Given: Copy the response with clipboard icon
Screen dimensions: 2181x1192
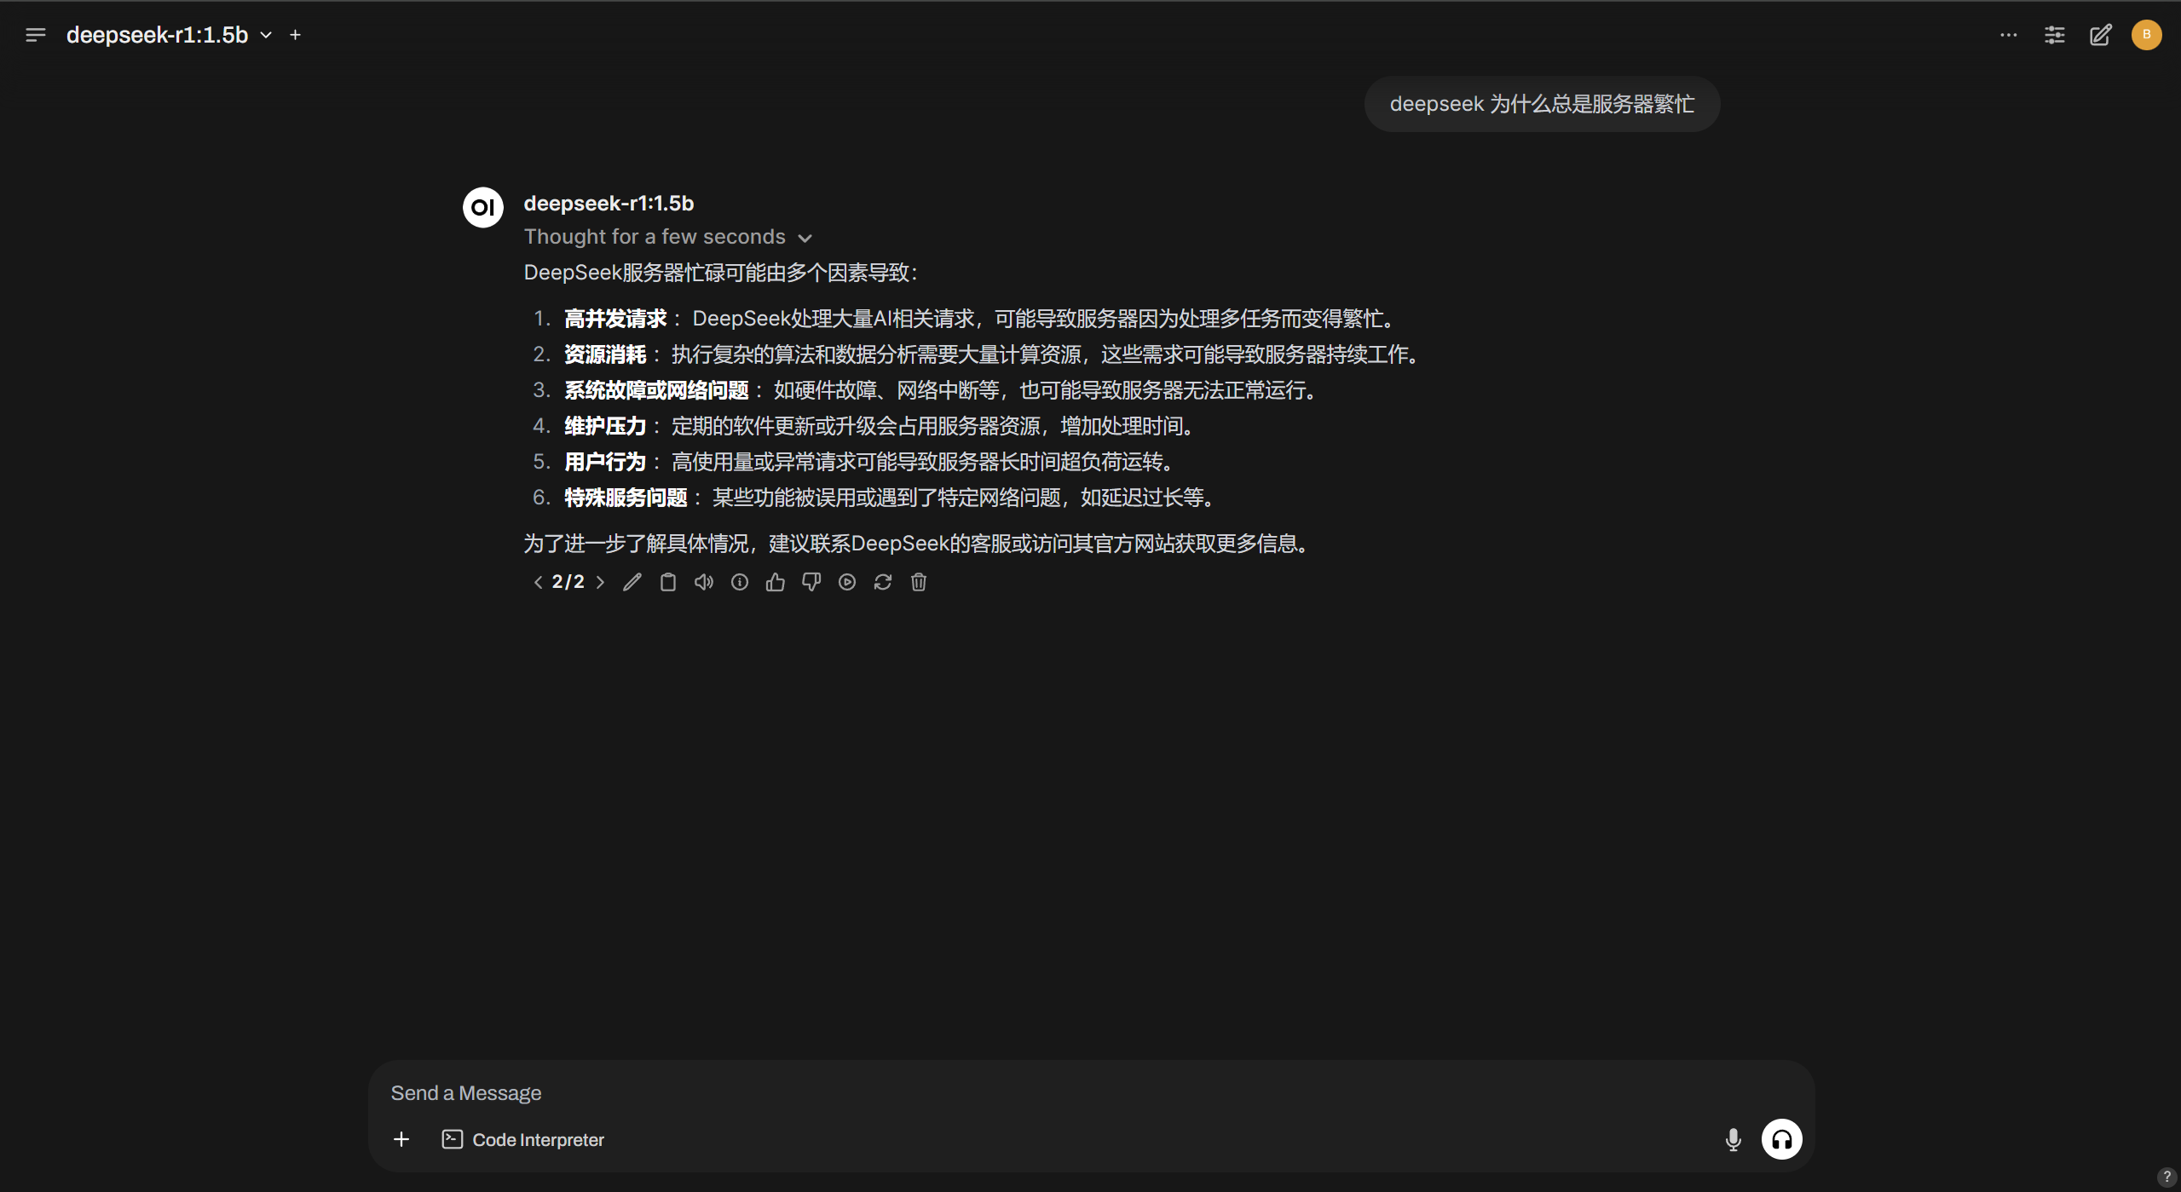Looking at the screenshot, I should 668,582.
